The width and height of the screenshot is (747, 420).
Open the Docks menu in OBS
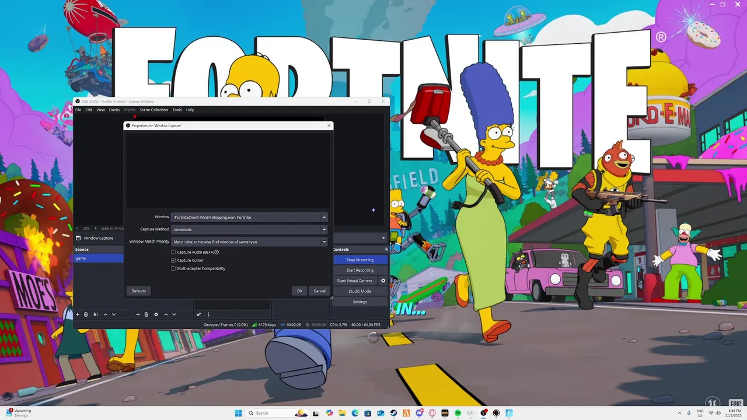(x=114, y=110)
